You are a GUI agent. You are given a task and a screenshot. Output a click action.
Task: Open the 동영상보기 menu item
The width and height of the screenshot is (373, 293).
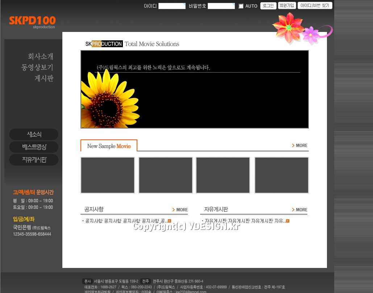click(37, 68)
